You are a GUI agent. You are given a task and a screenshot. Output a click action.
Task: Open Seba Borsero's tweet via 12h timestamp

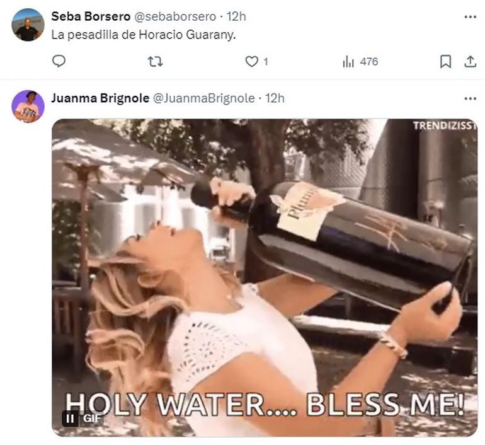(236, 16)
